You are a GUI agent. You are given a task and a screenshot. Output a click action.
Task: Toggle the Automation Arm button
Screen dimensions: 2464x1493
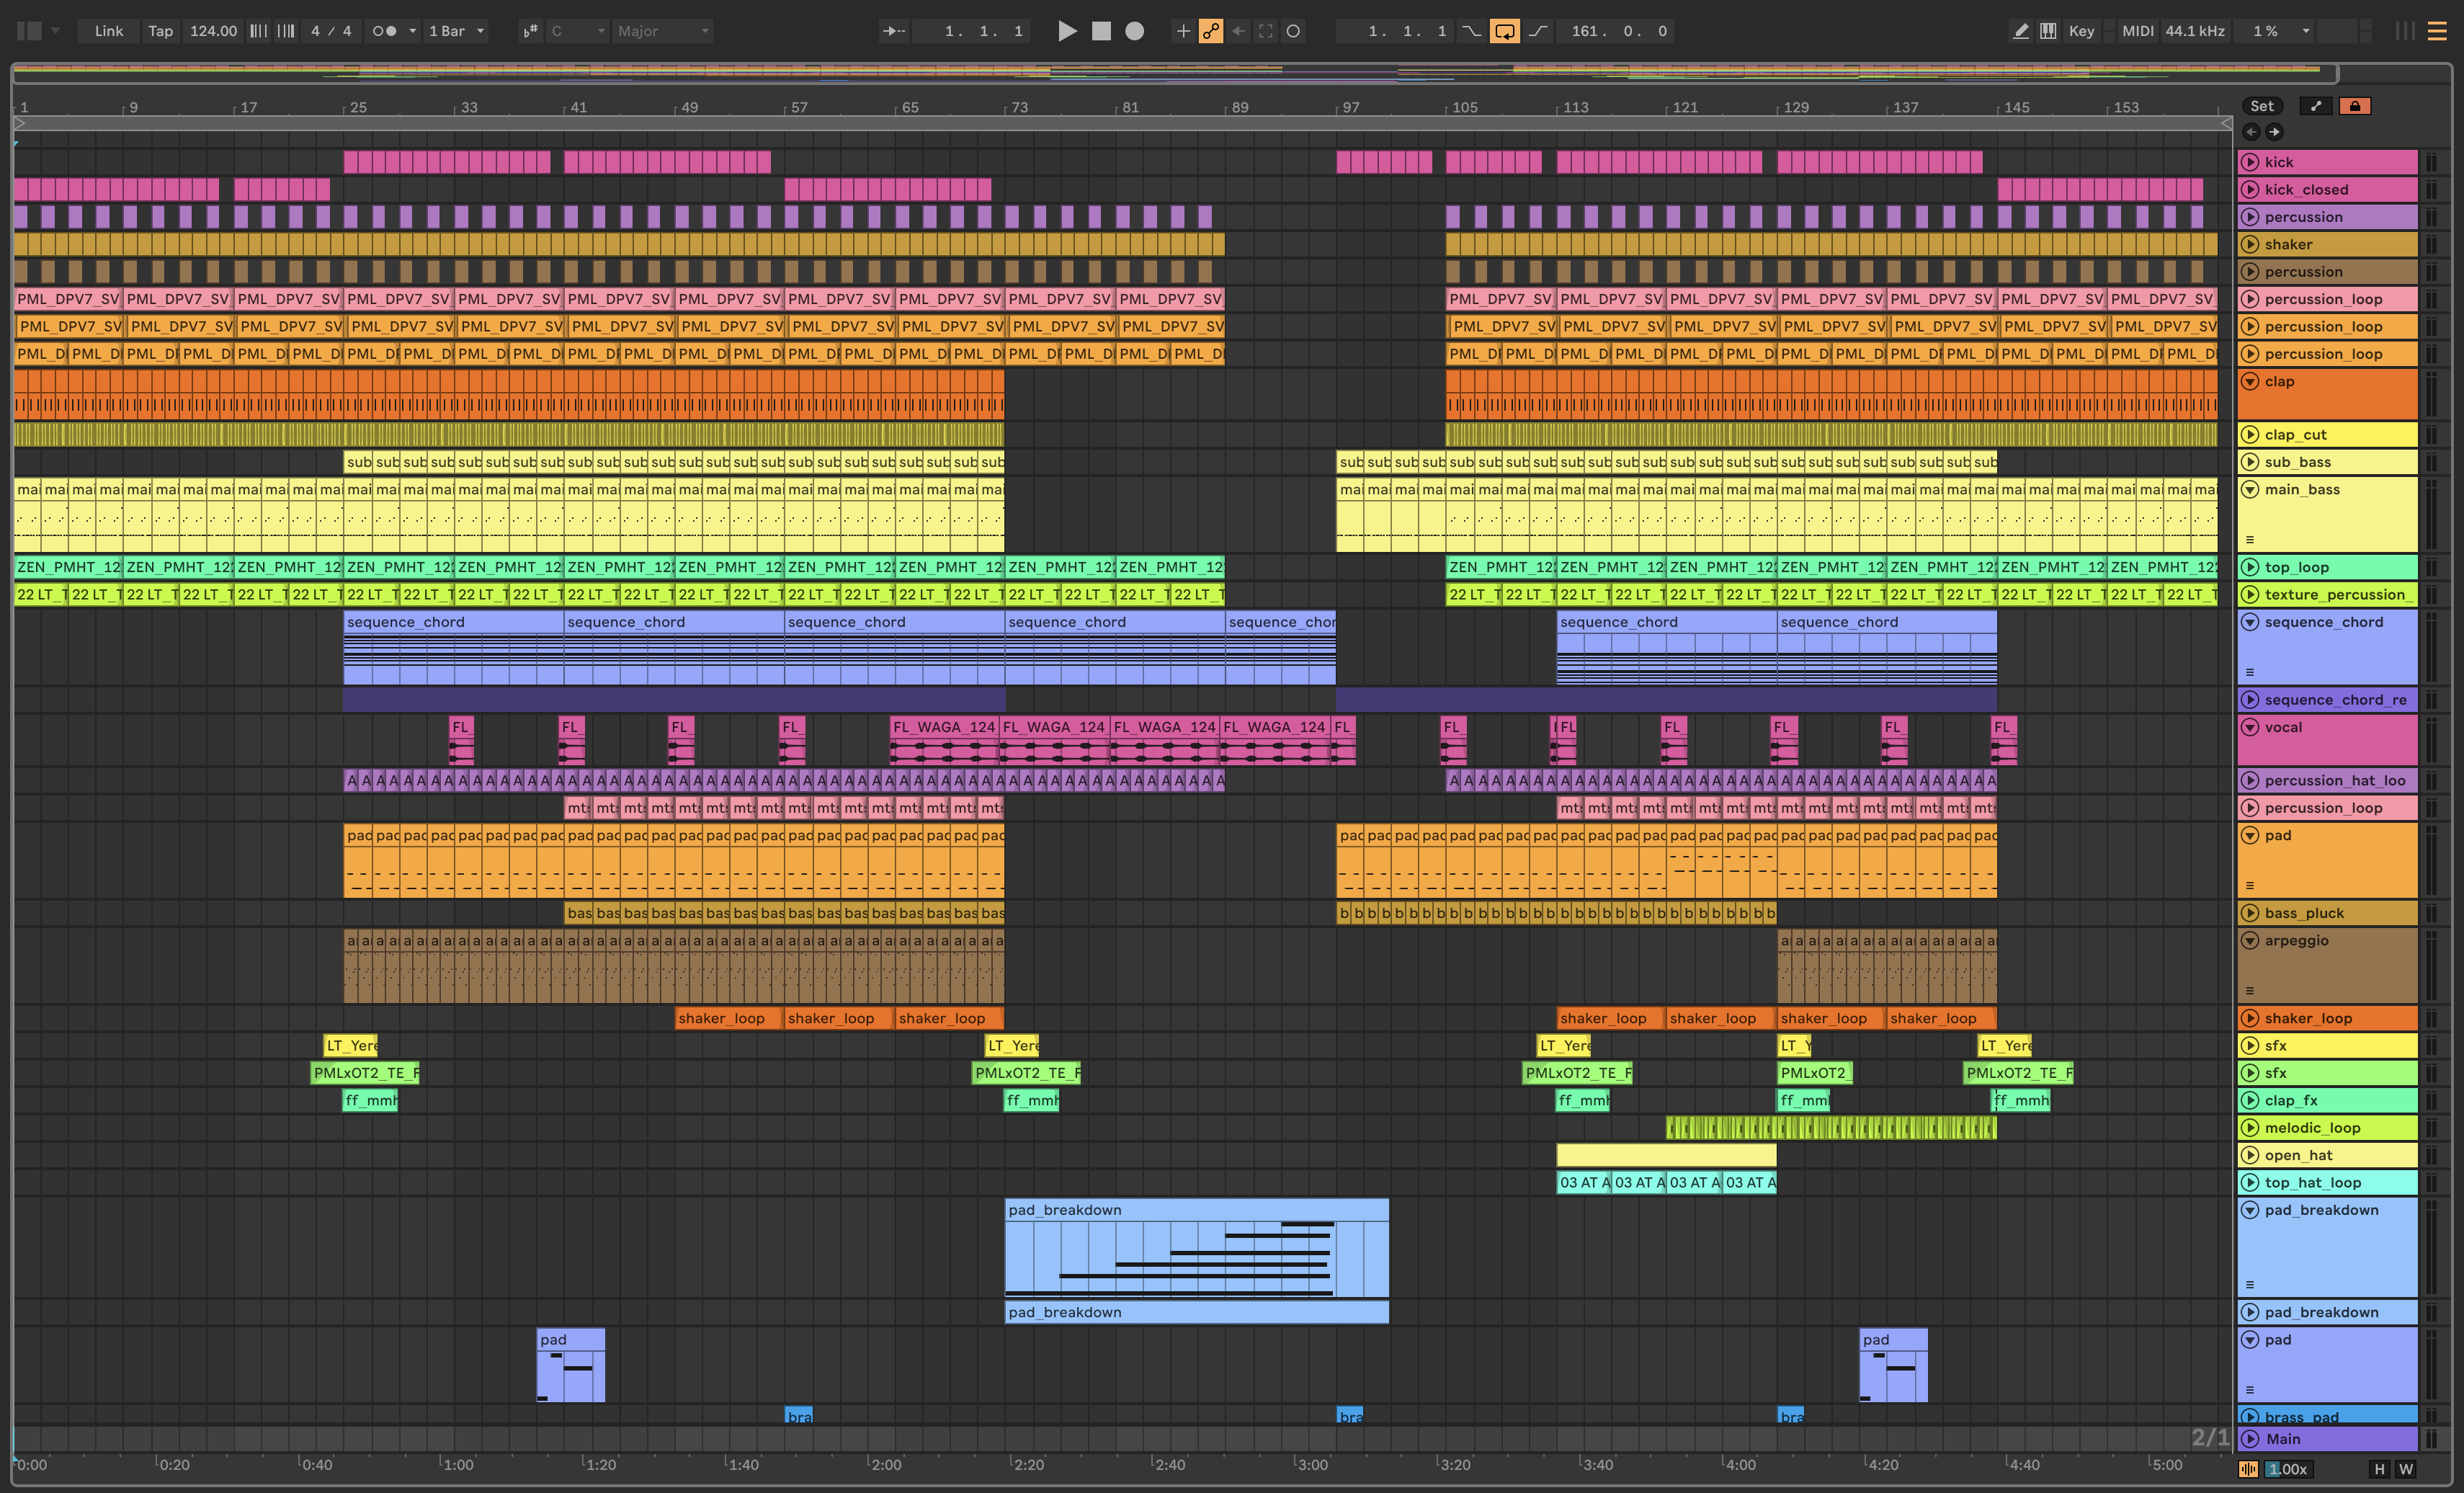tap(1211, 31)
